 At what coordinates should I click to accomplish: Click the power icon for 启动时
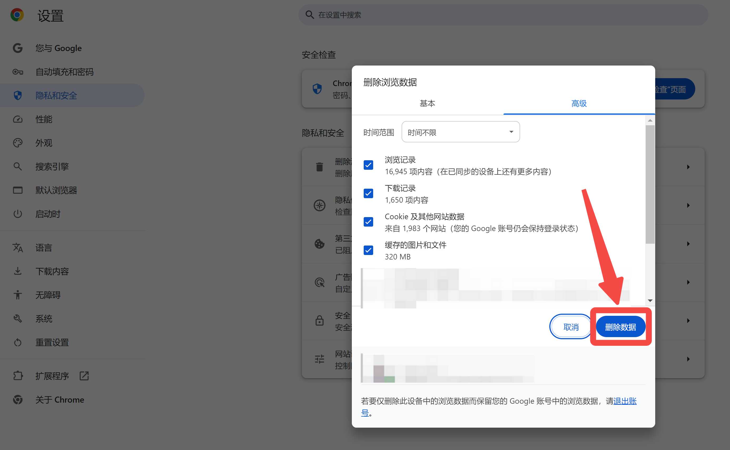click(x=18, y=214)
